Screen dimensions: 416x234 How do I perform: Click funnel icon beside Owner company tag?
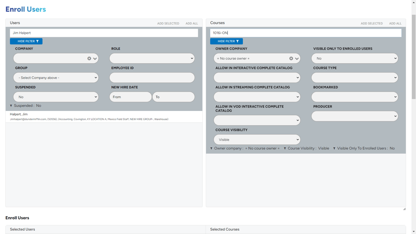pyautogui.click(x=212, y=148)
